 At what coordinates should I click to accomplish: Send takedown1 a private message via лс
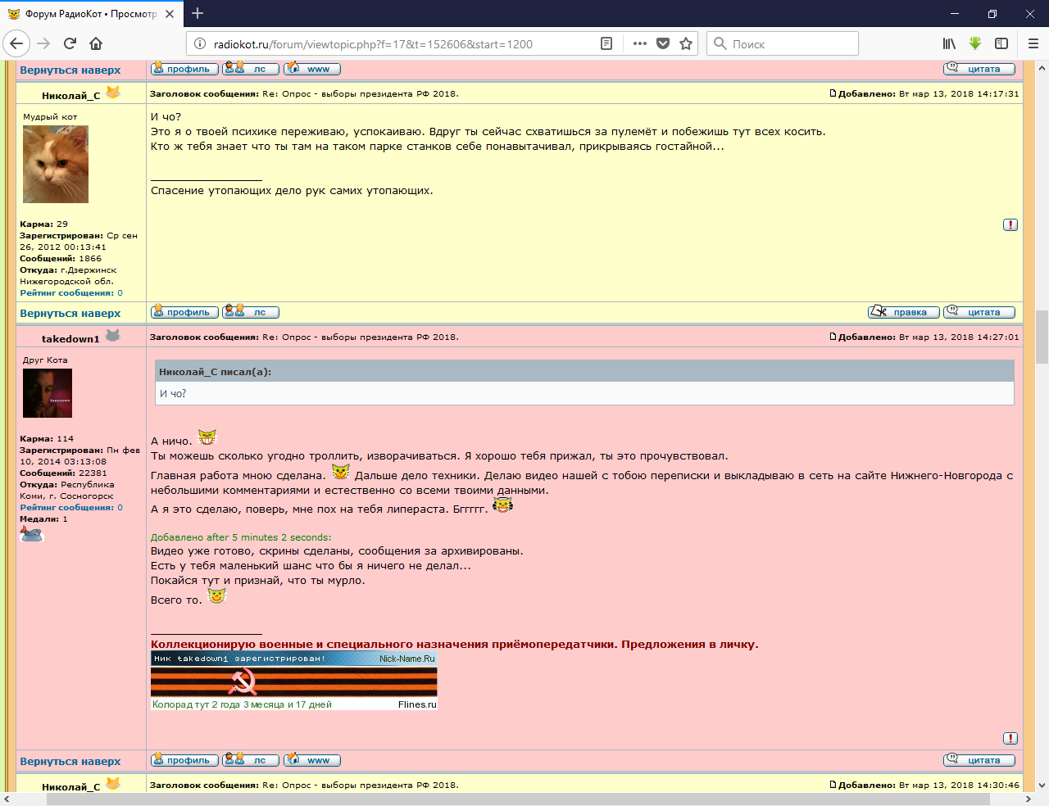(x=251, y=760)
